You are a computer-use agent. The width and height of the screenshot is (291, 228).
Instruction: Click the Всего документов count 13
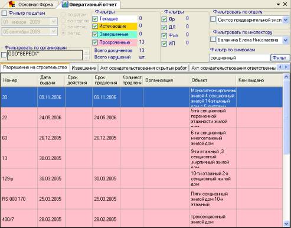tap(142, 50)
